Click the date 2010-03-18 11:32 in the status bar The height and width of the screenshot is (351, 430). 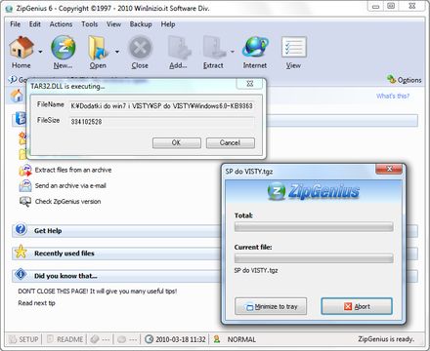[x=181, y=339]
